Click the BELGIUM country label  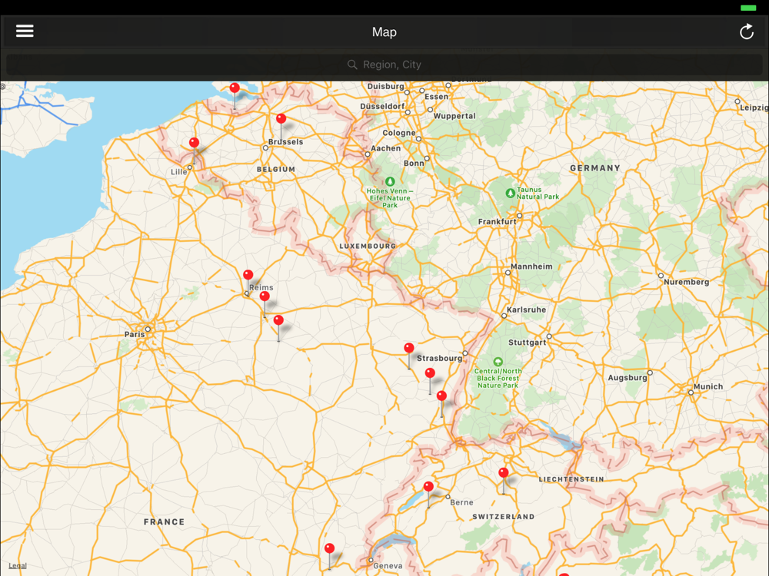[276, 169]
